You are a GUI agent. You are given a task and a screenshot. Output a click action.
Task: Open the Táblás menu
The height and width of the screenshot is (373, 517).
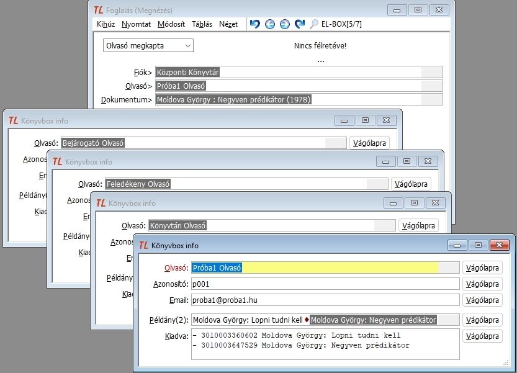click(x=202, y=24)
